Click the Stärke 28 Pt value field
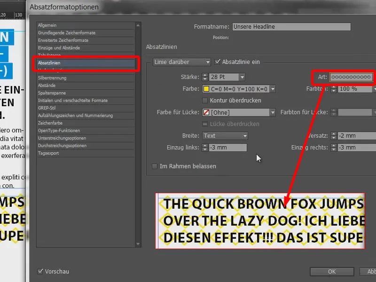The image size is (376, 282). click(x=224, y=77)
